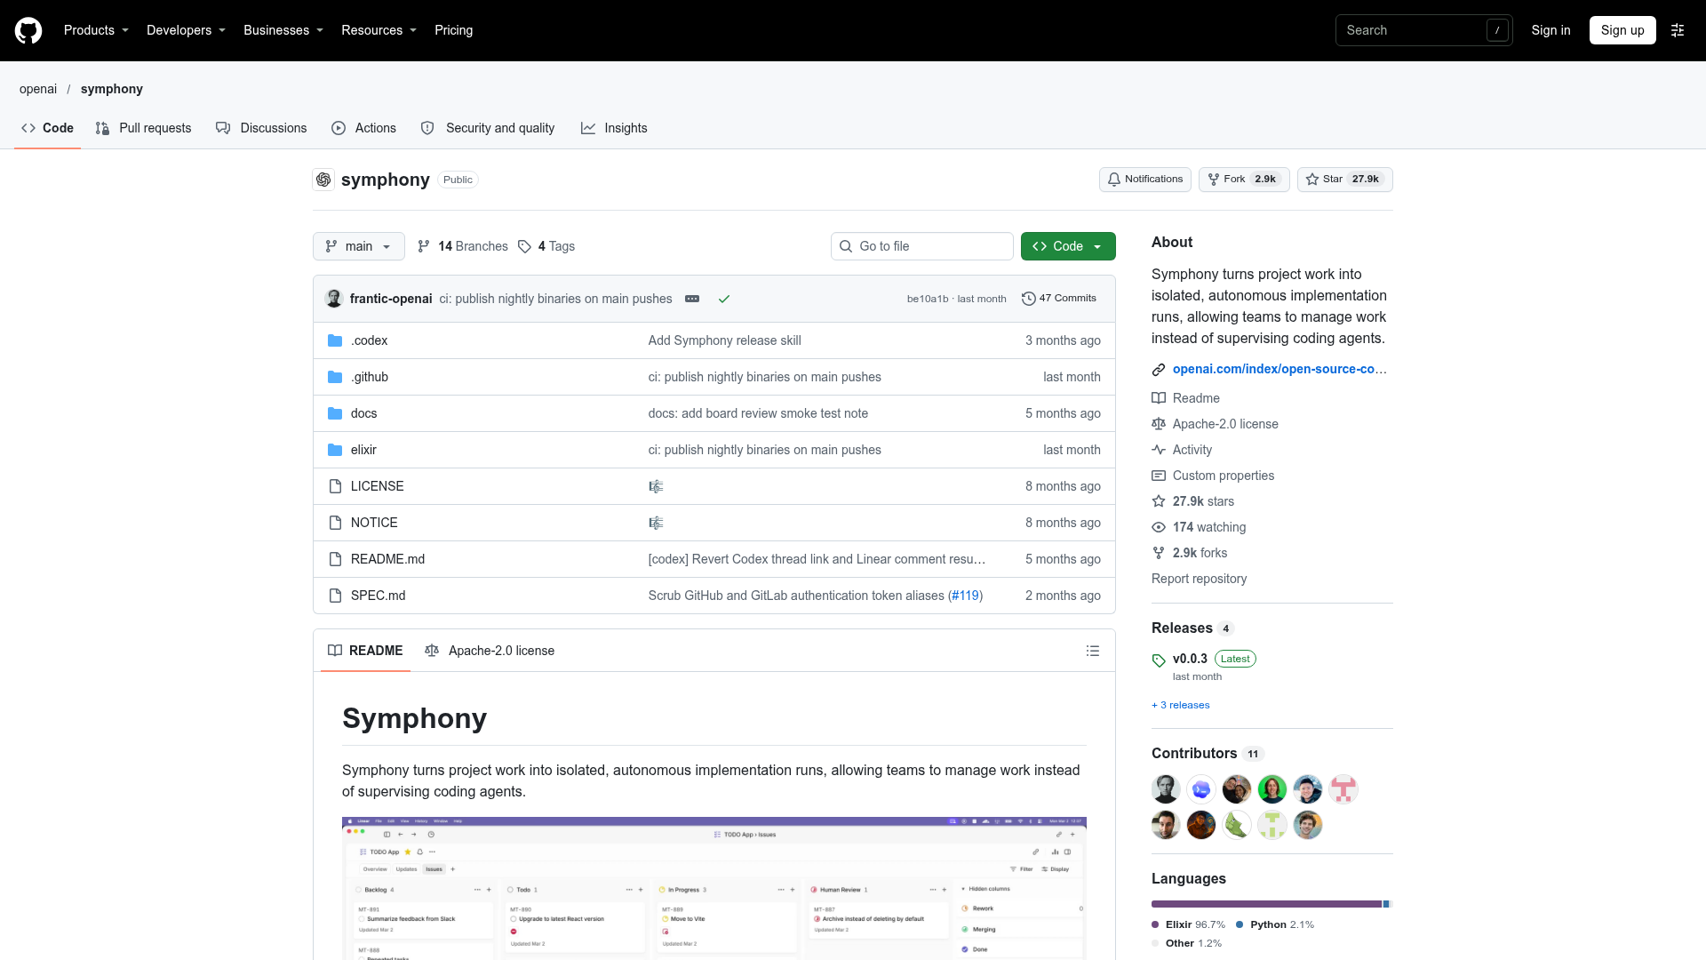Image resolution: width=1706 pixels, height=960 pixels.
Task: Click the link icon next to openai.com URL
Action: pyautogui.click(x=1159, y=370)
